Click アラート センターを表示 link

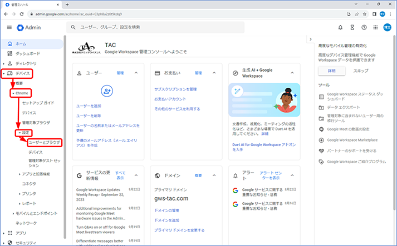pyautogui.click(x=271, y=175)
